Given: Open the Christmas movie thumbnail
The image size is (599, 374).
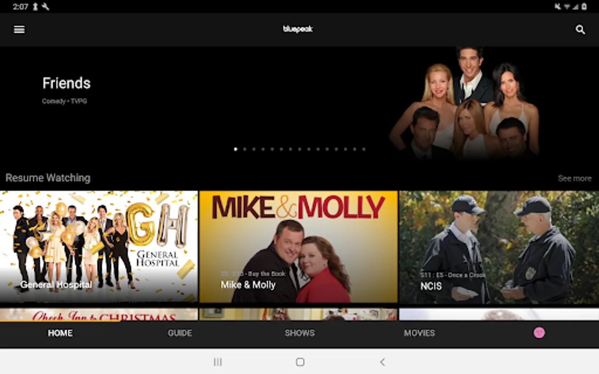Looking at the screenshot, I should click(x=99, y=315).
